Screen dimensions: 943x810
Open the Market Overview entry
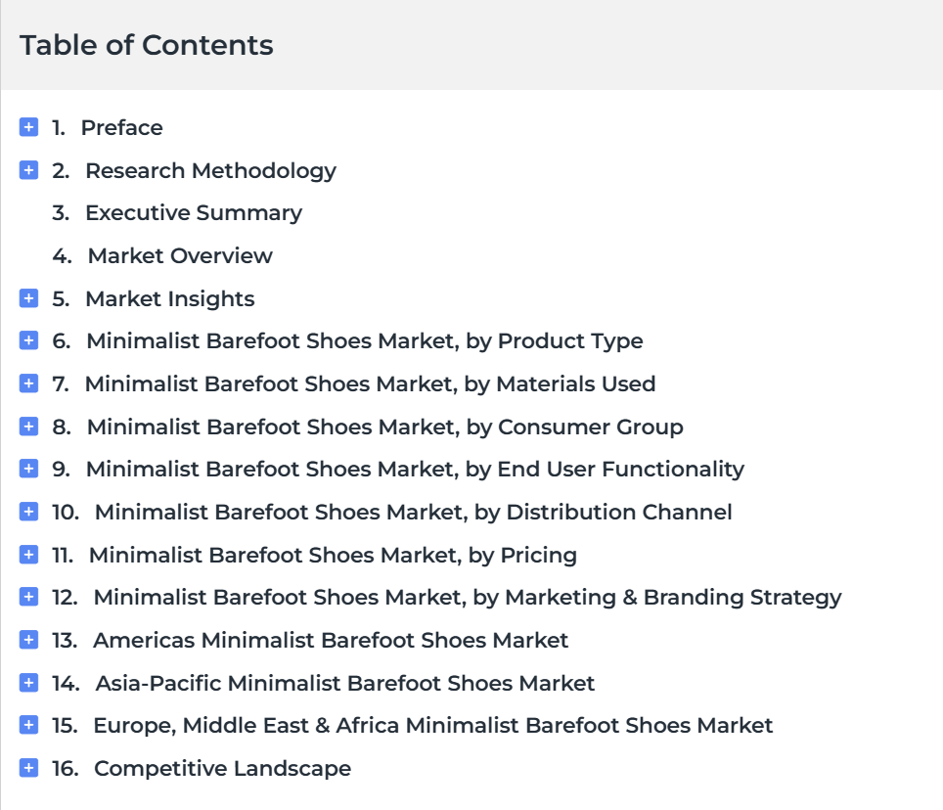coord(180,255)
